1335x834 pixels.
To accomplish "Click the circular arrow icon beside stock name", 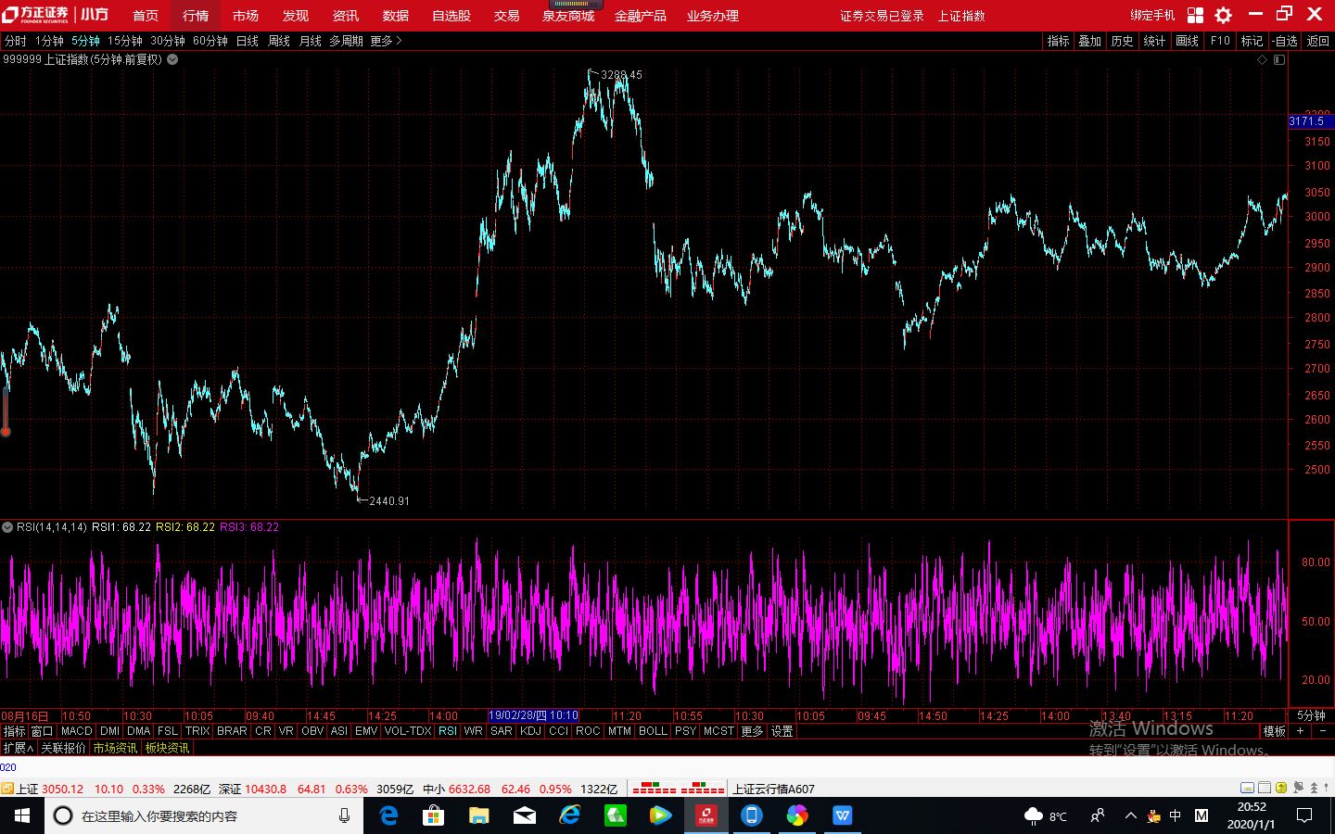I will pyautogui.click(x=172, y=59).
